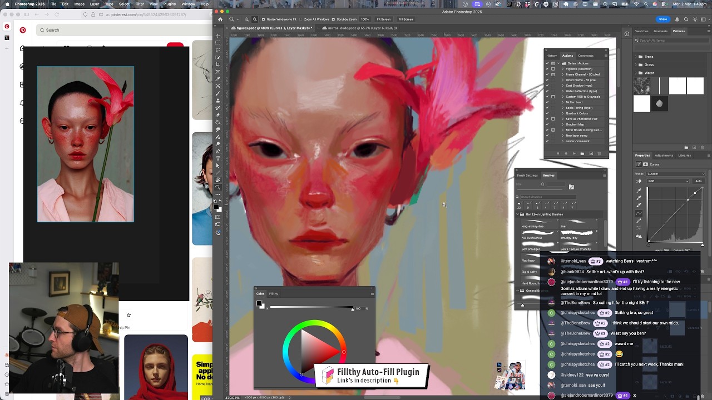Click the Share button
This screenshot has width=712, height=400.
click(663, 19)
